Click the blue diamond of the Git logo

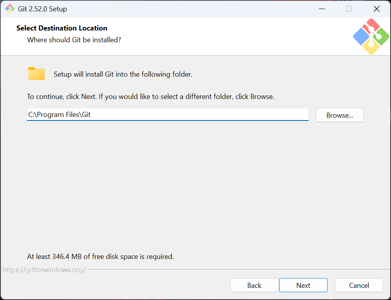pos(361,36)
